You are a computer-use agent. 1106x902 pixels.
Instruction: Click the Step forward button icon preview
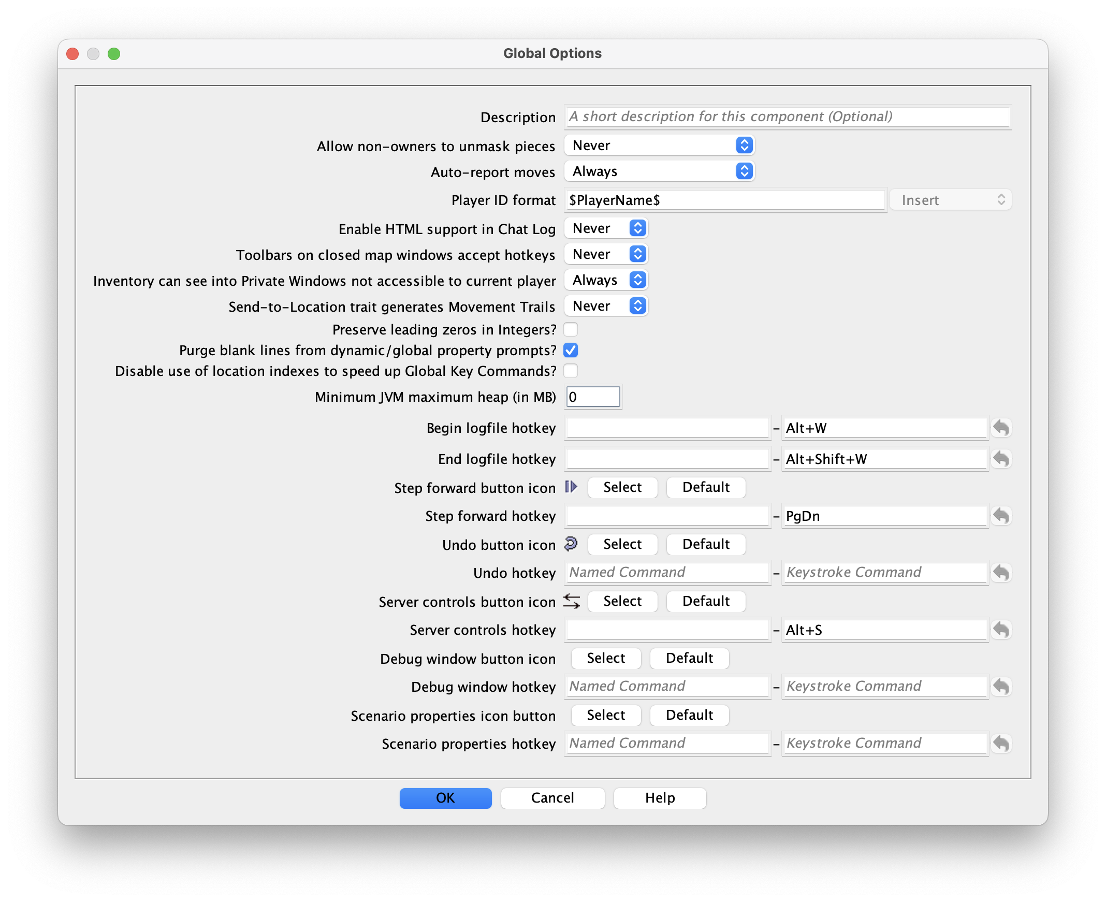coord(571,487)
